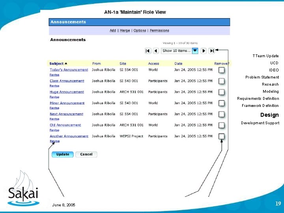
Task: Check Remove box for Old Announcement
Action: [221, 125]
